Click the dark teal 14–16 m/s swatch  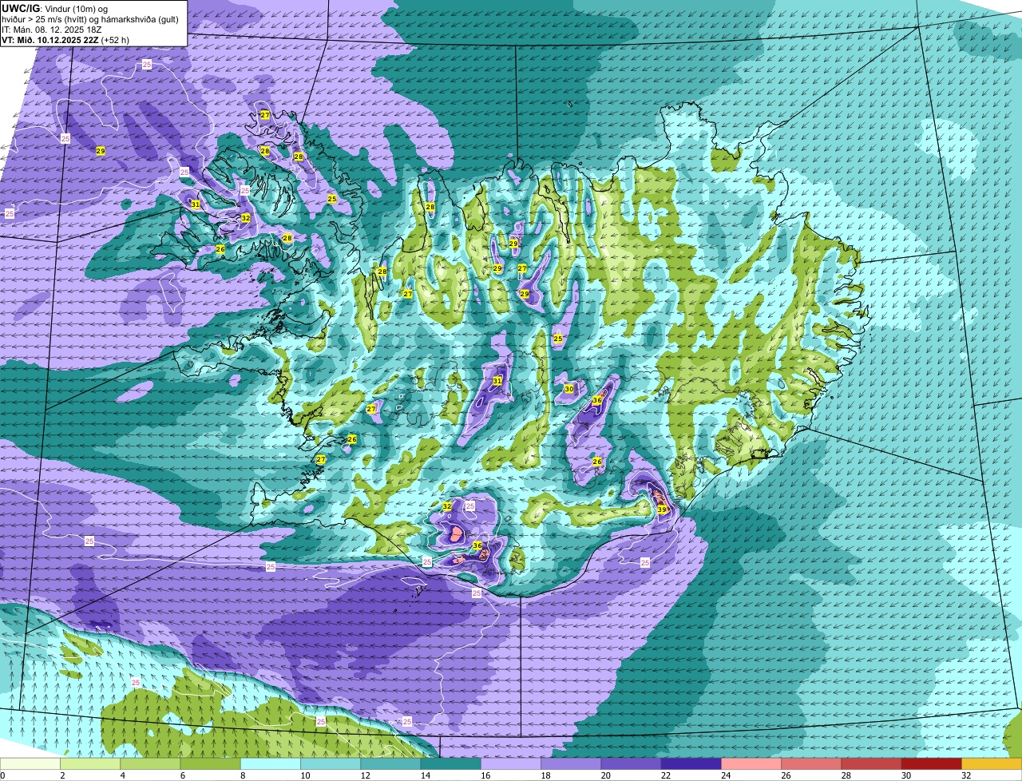point(450,764)
